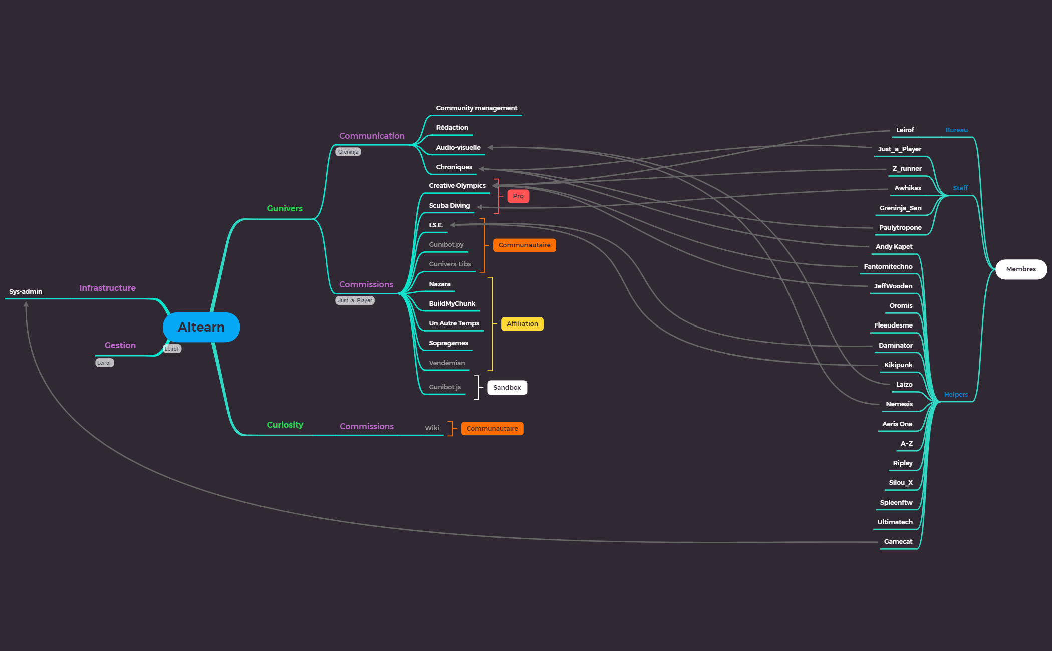The width and height of the screenshot is (1052, 651).
Task: Open the Commissions node under Gunivers
Action: (366, 284)
